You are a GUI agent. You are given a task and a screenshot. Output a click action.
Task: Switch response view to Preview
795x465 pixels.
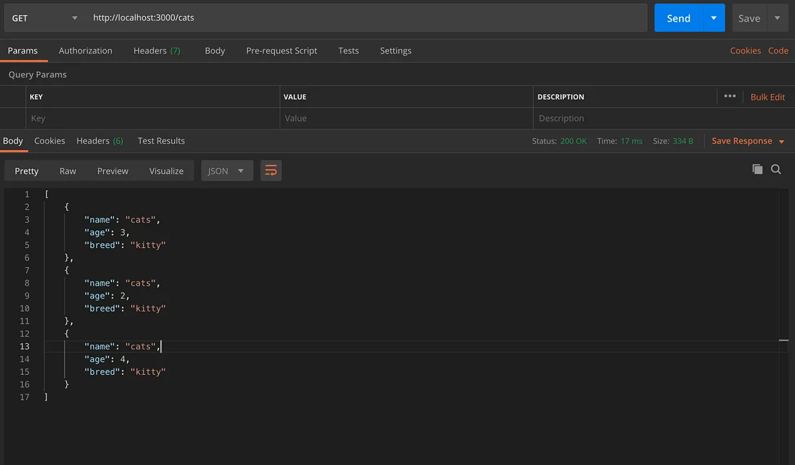point(113,171)
